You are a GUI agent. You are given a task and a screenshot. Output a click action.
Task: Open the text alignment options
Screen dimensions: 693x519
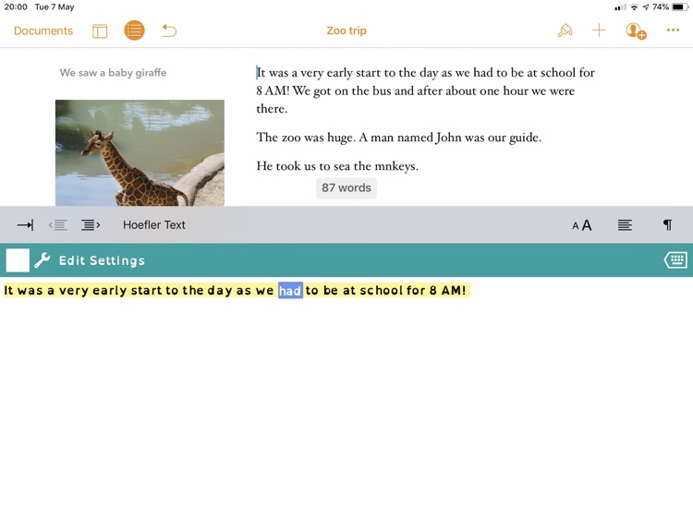tap(625, 225)
